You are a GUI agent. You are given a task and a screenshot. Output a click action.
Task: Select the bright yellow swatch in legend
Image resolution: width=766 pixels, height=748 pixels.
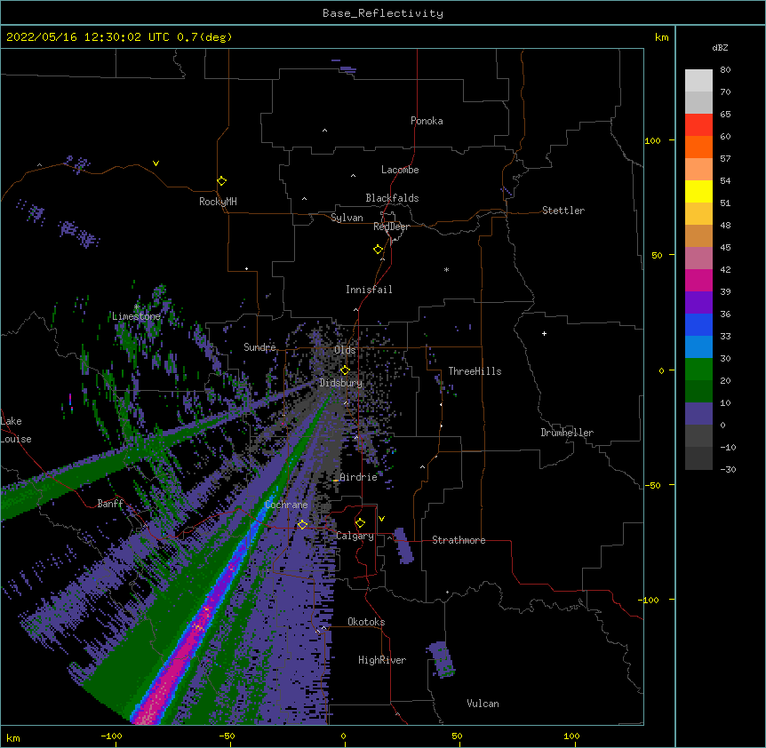[698, 191]
